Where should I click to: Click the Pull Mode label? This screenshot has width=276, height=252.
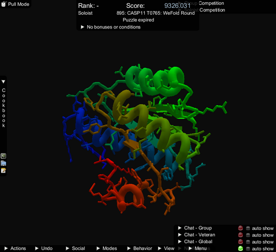(x=18, y=4)
